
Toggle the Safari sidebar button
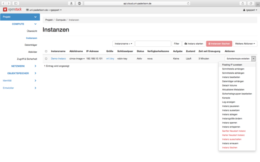[x=16, y=3]
